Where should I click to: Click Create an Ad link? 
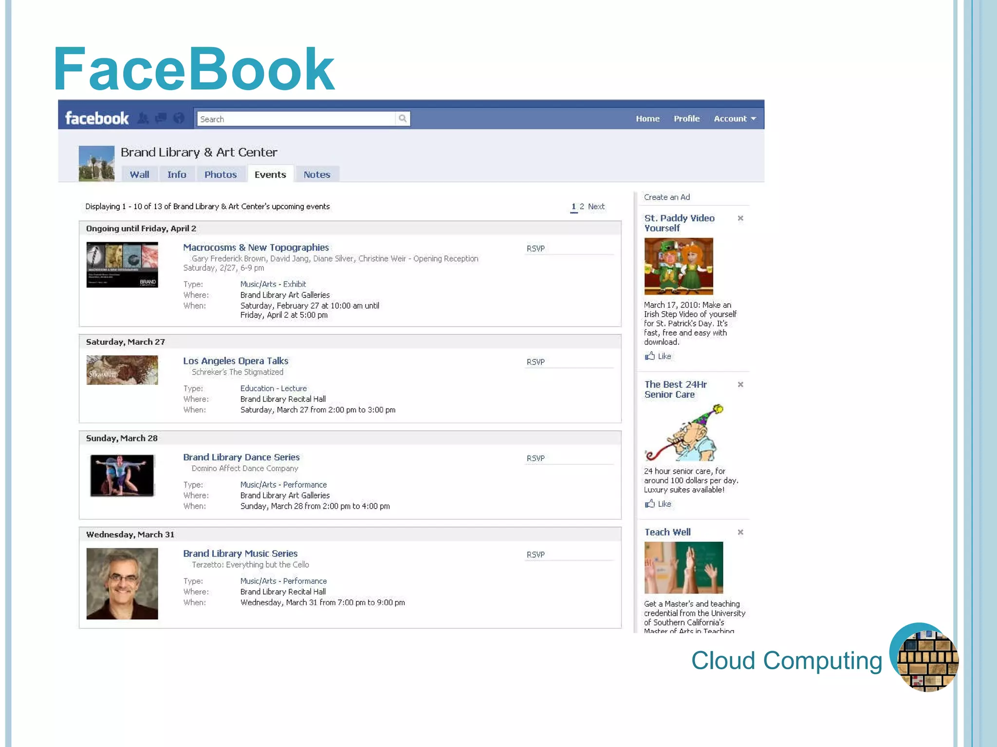tap(667, 197)
